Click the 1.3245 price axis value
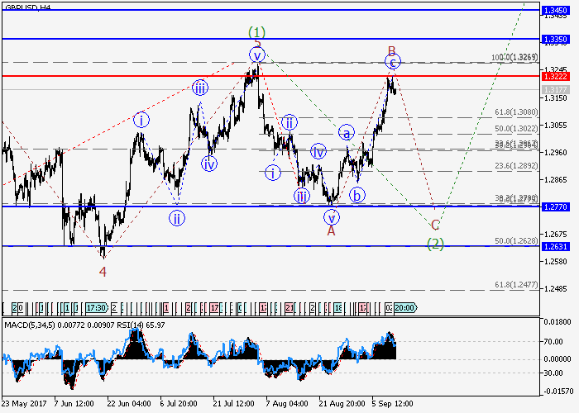Screen dimensions: 579x413 tap(555, 69)
